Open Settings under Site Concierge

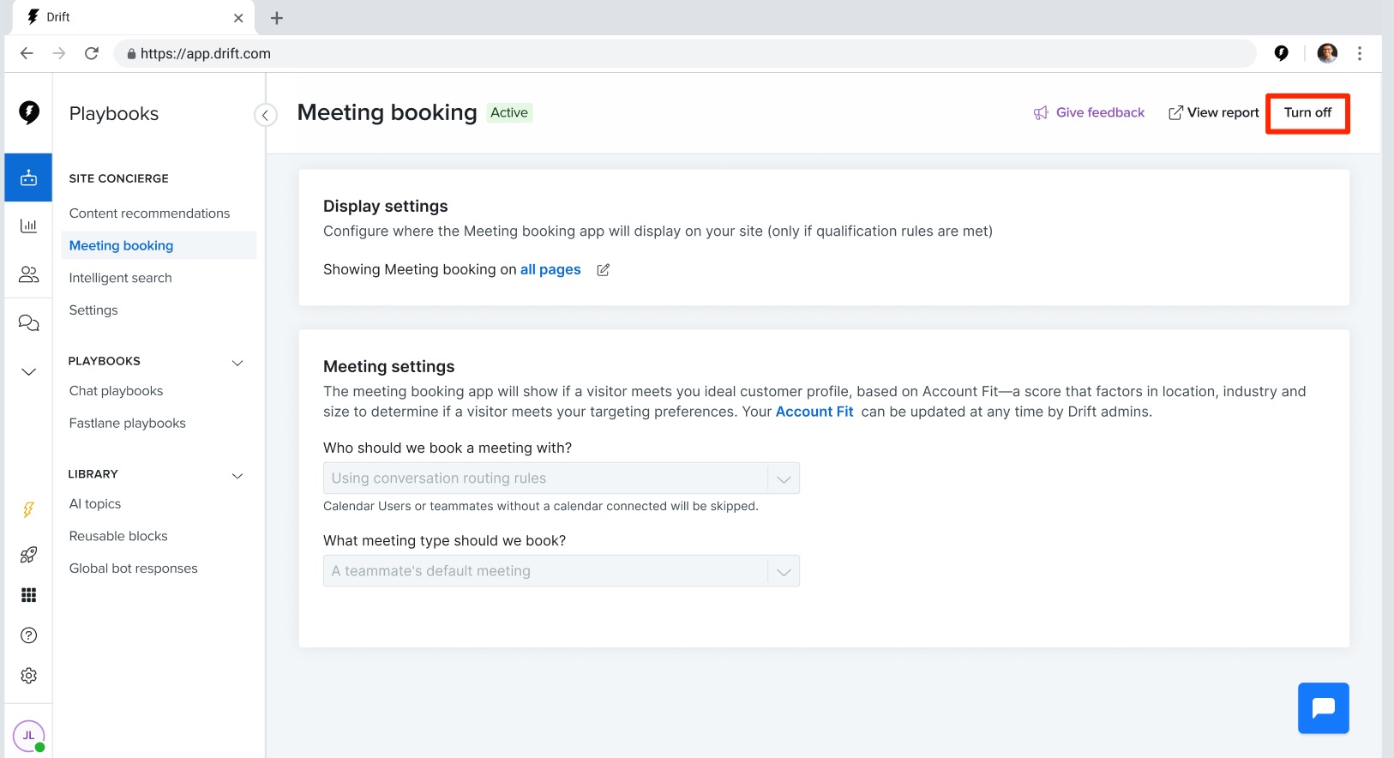pyautogui.click(x=93, y=310)
